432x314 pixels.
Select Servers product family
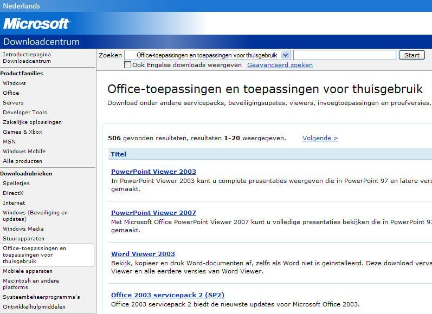point(13,103)
